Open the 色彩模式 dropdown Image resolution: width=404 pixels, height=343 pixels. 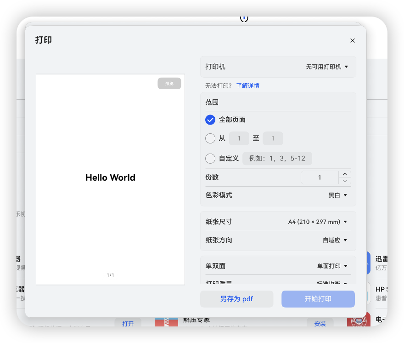(338, 195)
